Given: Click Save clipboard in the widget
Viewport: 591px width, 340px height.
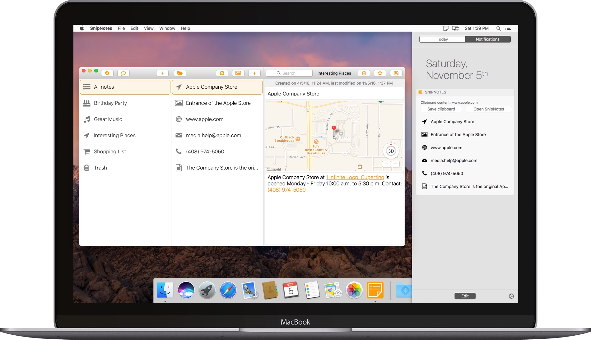Looking at the screenshot, I should [441, 109].
